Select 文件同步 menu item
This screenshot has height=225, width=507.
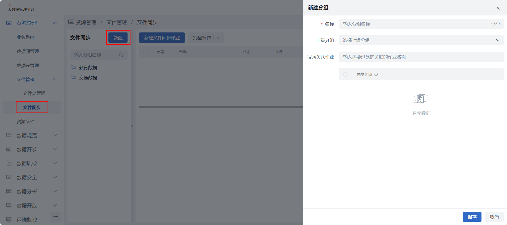(32, 107)
